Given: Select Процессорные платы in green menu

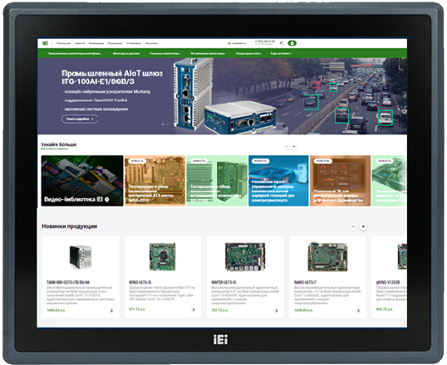Looking at the screenshot, I should 248,53.
